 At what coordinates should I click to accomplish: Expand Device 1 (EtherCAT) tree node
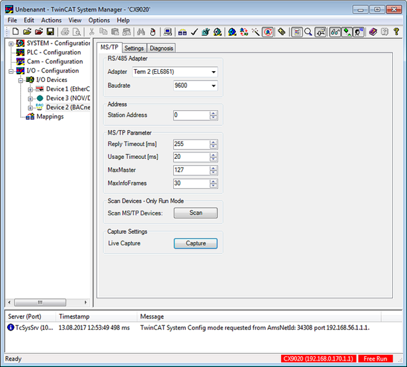30,90
